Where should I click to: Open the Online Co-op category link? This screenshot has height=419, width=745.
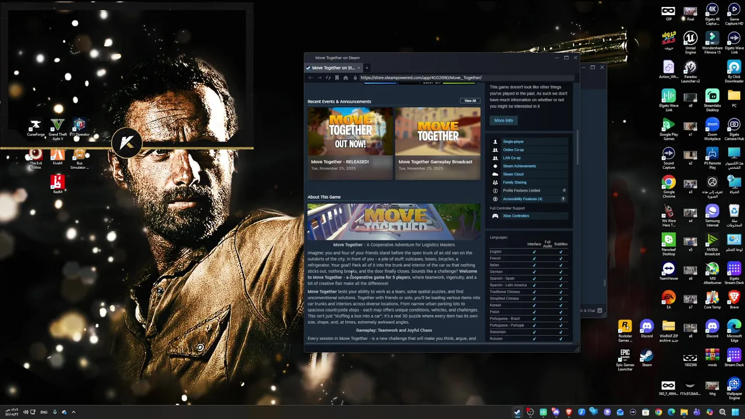pos(513,150)
